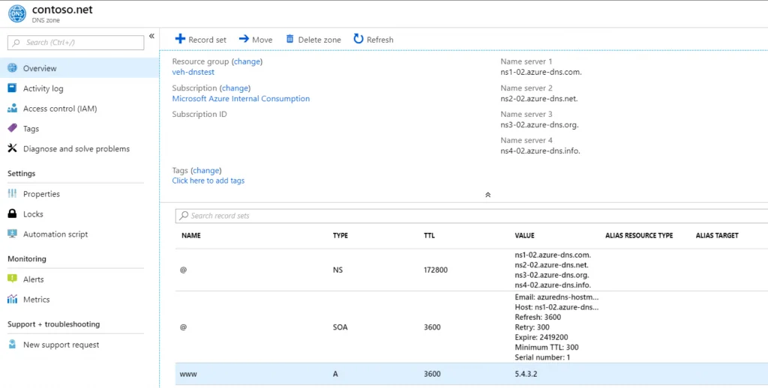768x388 pixels.
Task: Click the DNS zone globe icon
Action: click(x=16, y=13)
